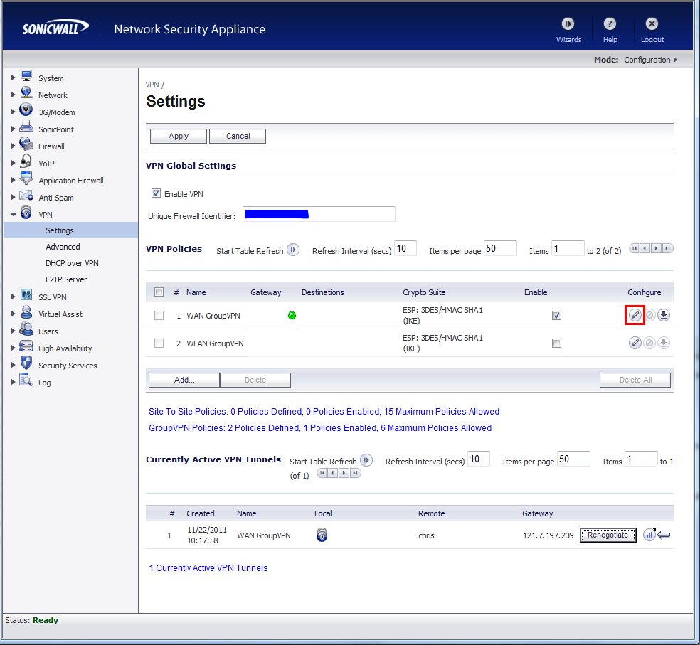Click the Delete button beside Add
The height and width of the screenshot is (645, 700).
pos(255,380)
